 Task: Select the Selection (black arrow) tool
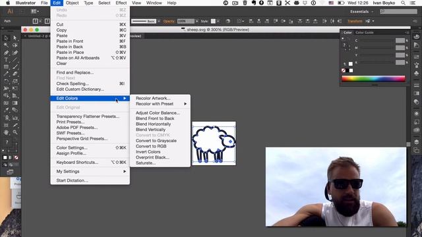point(6,38)
